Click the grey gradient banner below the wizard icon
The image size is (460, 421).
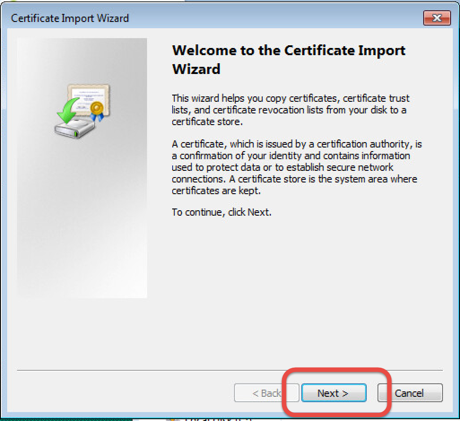click(x=82, y=224)
